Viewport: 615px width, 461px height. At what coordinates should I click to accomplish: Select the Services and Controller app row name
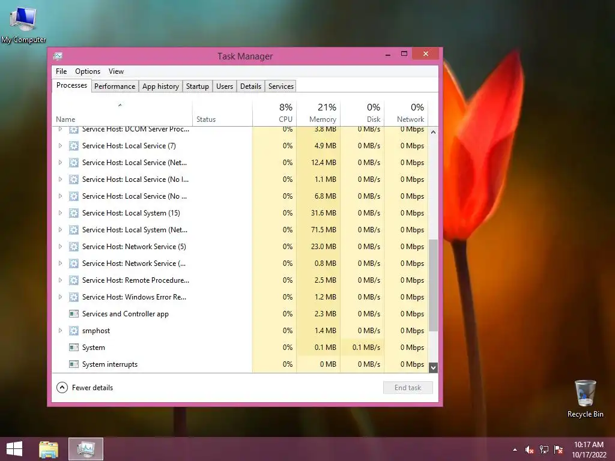pos(125,313)
